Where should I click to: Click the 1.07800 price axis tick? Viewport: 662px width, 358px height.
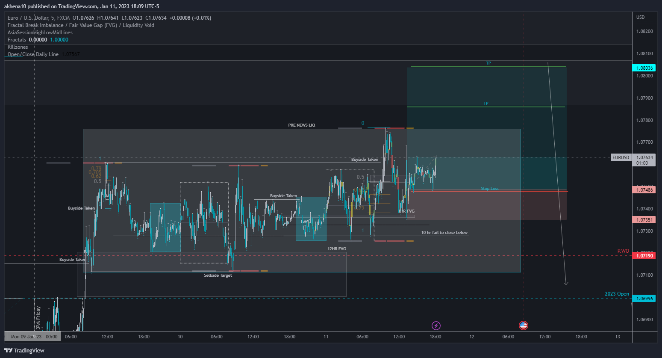644,120
